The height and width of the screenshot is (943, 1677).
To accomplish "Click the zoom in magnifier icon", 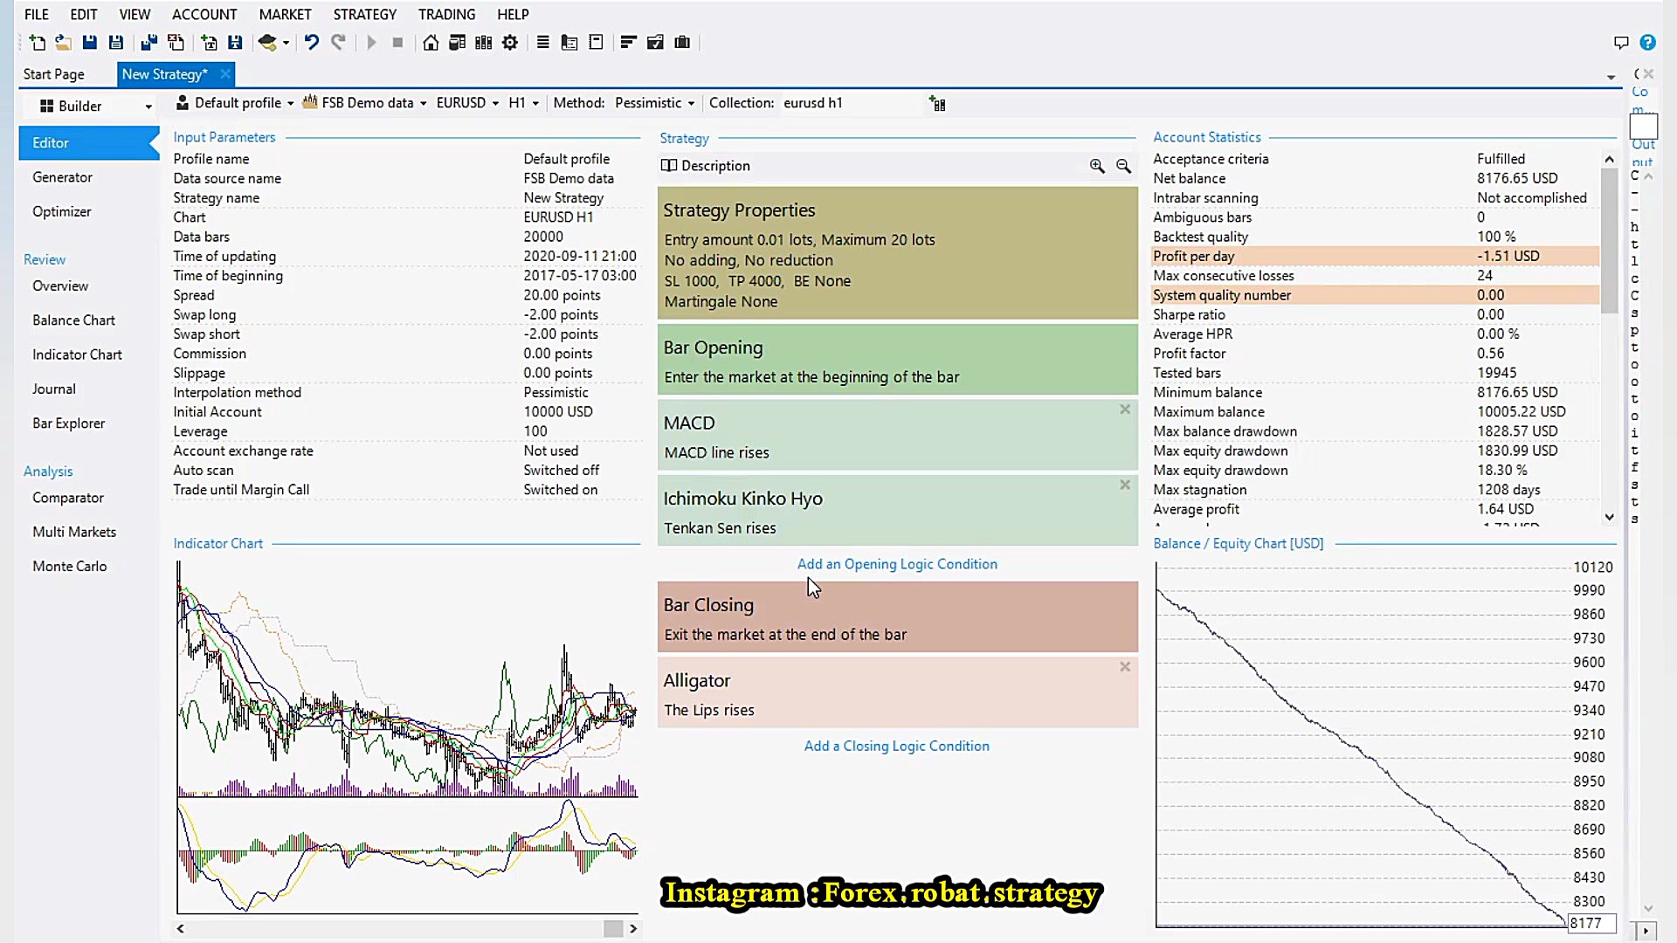I will point(1097,166).
